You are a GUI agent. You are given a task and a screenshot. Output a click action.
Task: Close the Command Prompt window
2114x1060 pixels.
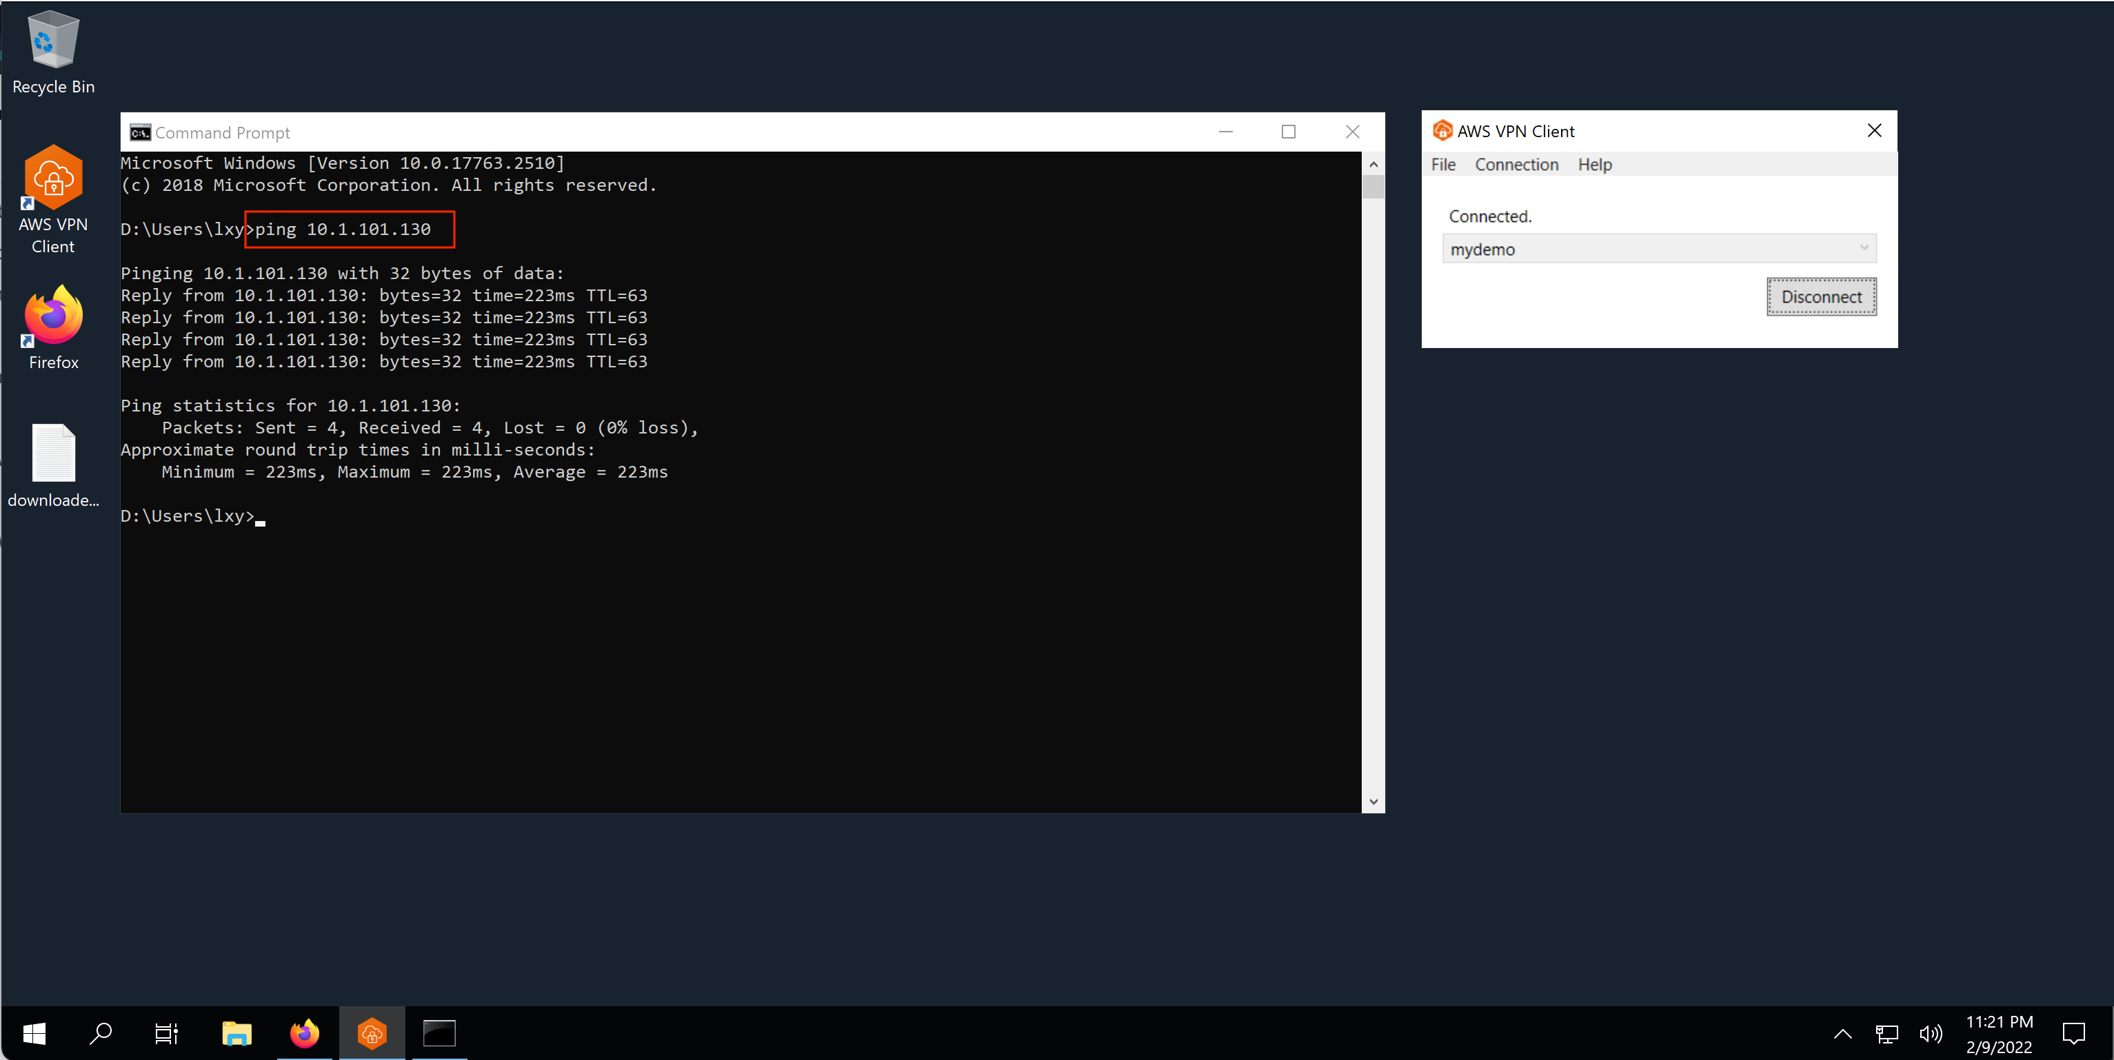[x=1352, y=131]
